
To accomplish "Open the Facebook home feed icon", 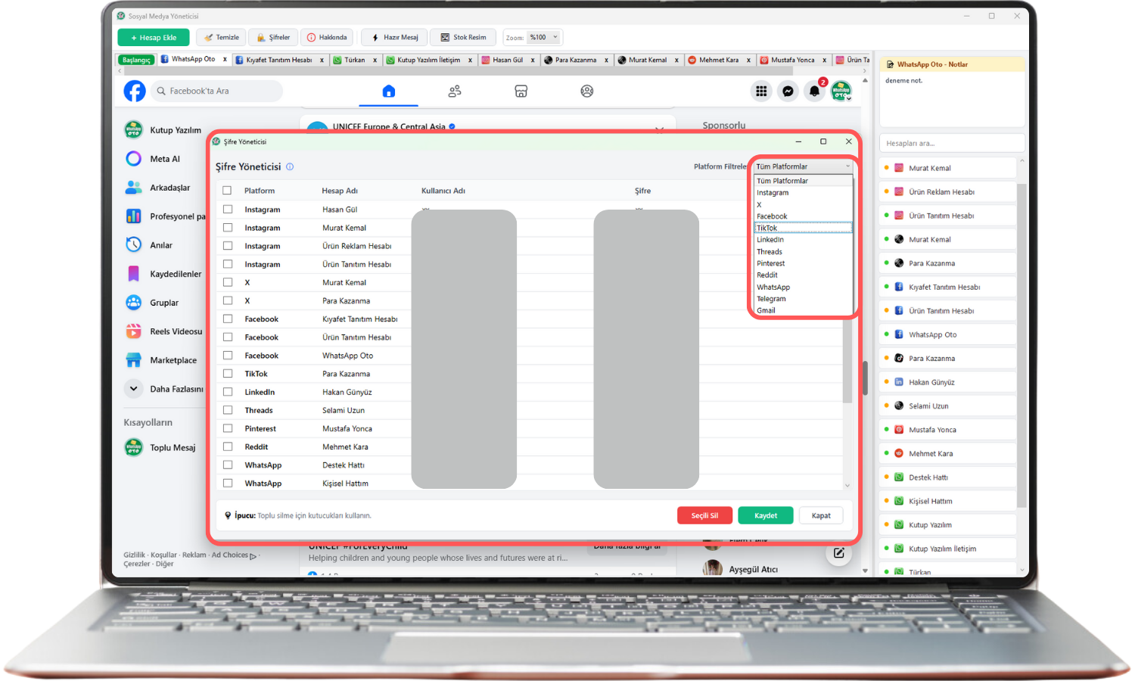I will (x=389, y=91).
